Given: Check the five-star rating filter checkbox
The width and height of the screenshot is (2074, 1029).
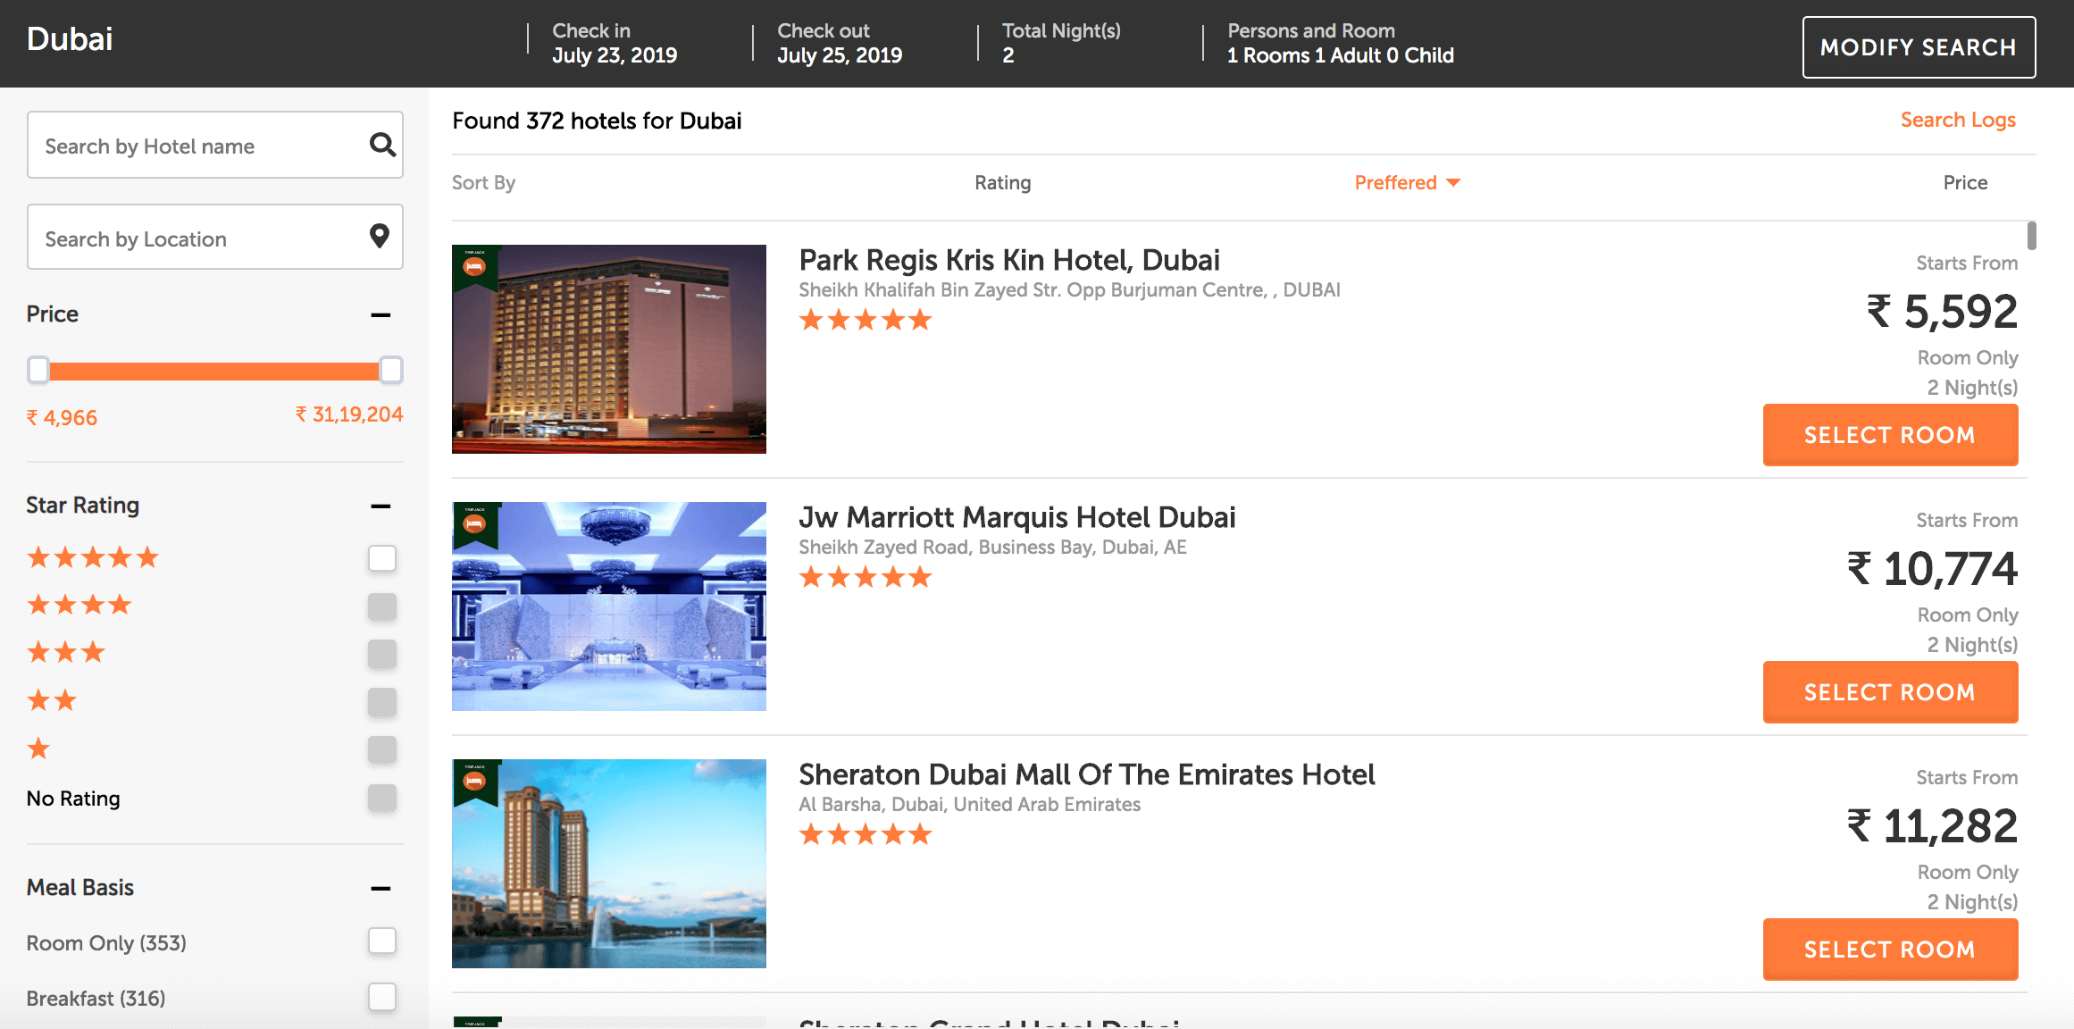Looking at the screenshot, I should pyautogui.click(x=382, y=558).
